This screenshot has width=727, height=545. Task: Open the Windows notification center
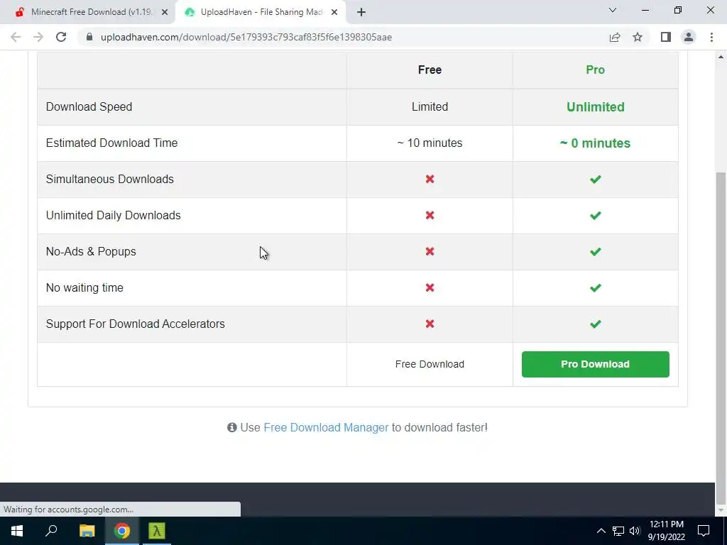704,531
